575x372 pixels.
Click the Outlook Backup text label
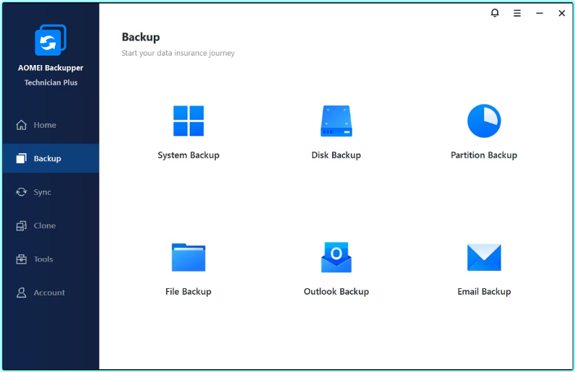pos(337,292)
